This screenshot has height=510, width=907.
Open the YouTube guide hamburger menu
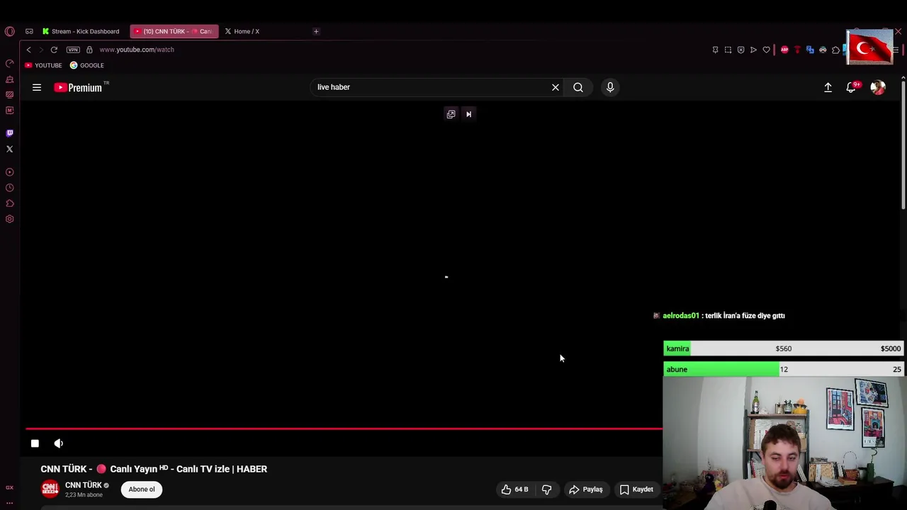coord(37,87)
